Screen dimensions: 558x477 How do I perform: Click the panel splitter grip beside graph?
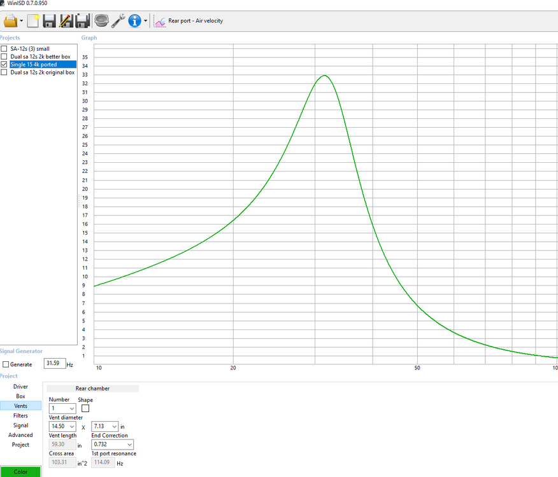click(80, 201)
